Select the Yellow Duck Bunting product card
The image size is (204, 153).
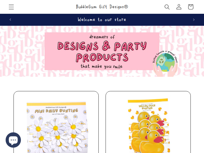[148, 122]
